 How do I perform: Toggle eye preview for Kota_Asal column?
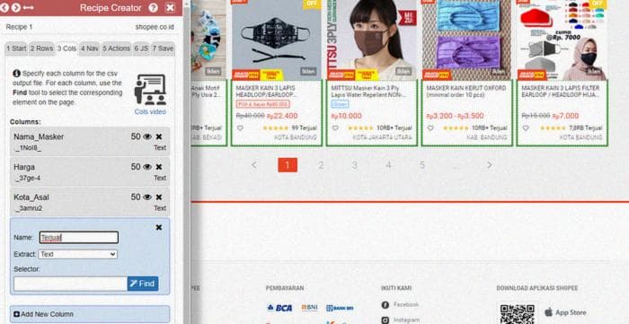point(147,197)
